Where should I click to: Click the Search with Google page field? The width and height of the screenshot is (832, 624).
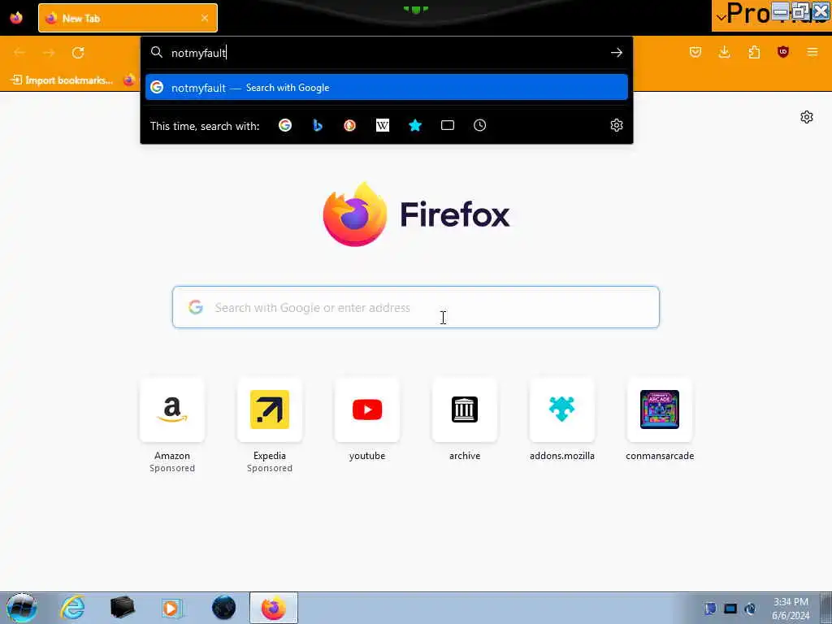(x=415, y=307)
